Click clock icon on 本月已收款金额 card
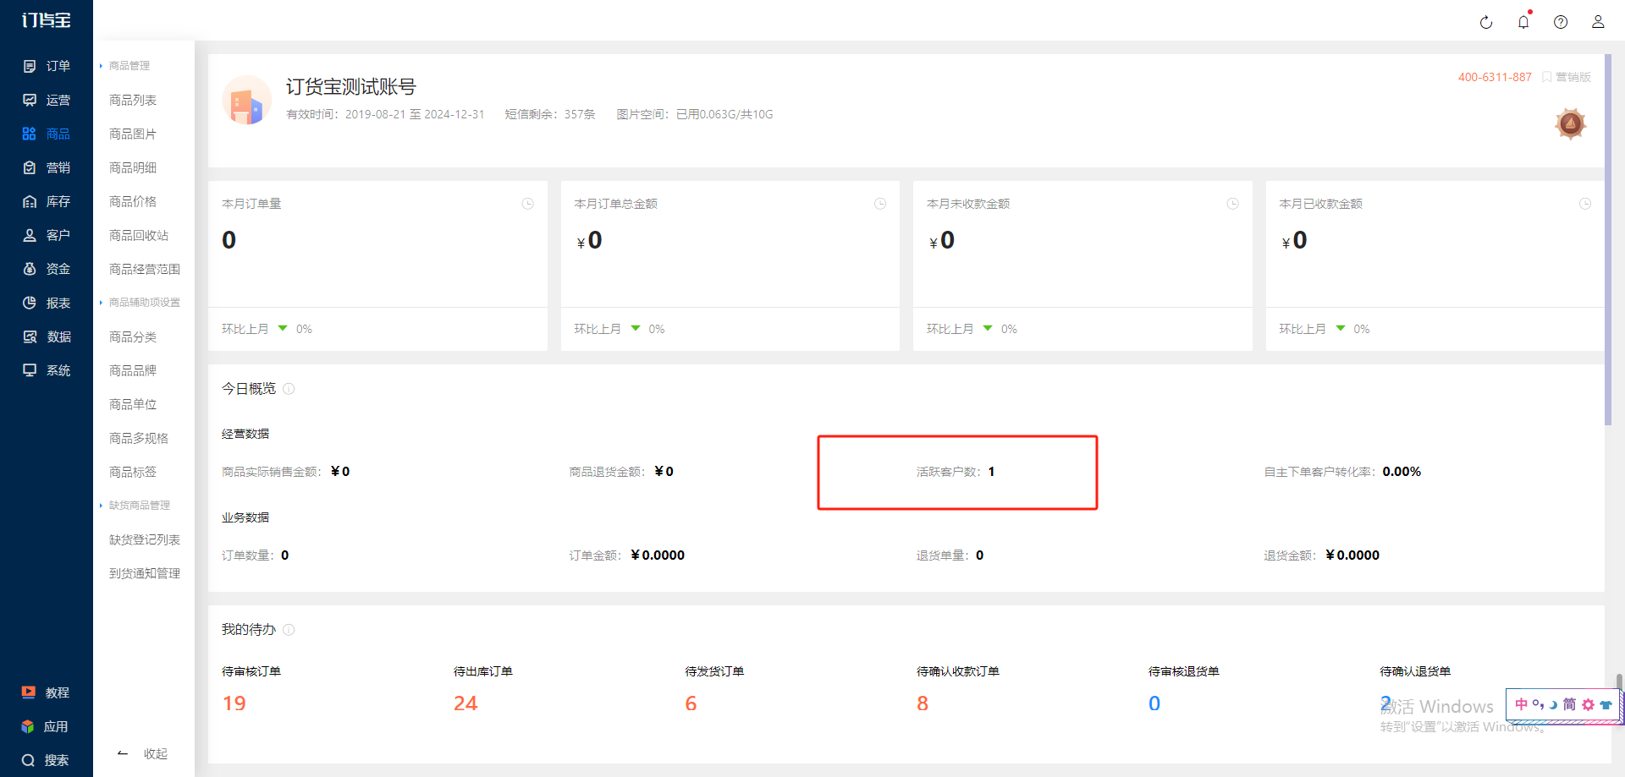Screen dimensions: 1625x777 pyautogui.click(x=1585, y=204)
